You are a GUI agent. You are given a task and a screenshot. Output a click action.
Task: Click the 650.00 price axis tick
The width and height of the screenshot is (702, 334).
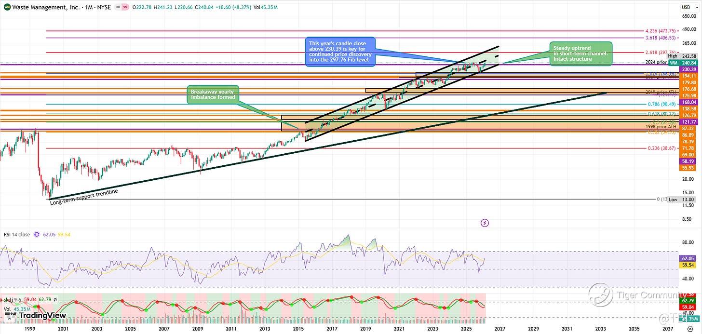pyautogui.click(x=688, y=16)
